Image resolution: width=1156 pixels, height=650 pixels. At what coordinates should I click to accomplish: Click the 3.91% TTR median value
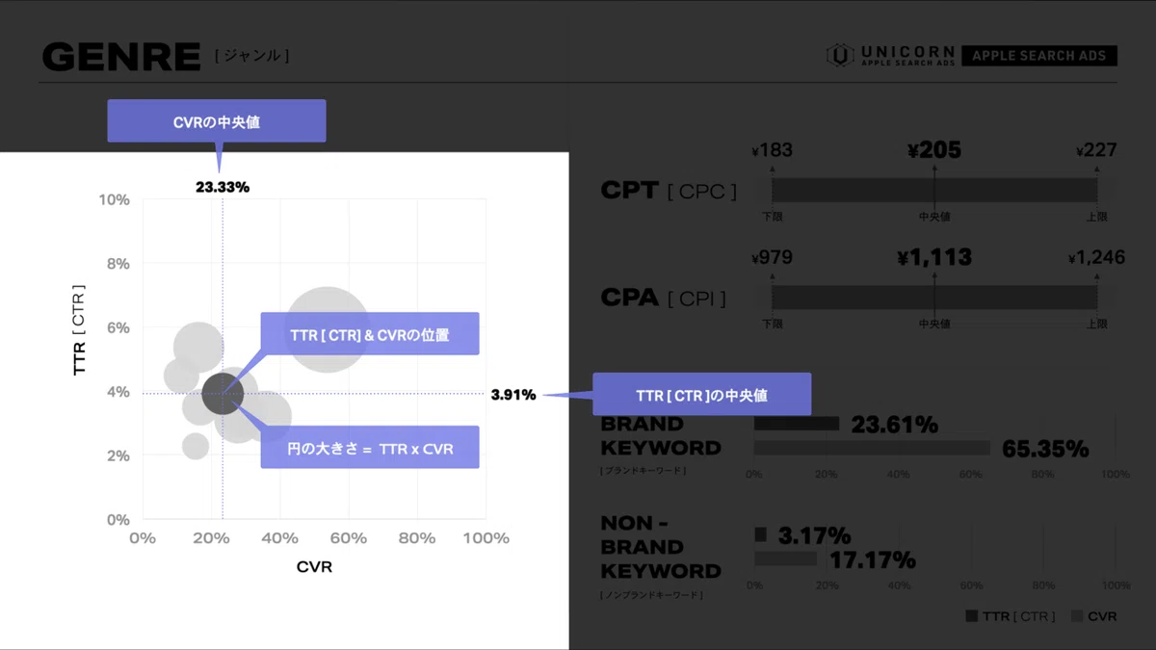point(512,395)
